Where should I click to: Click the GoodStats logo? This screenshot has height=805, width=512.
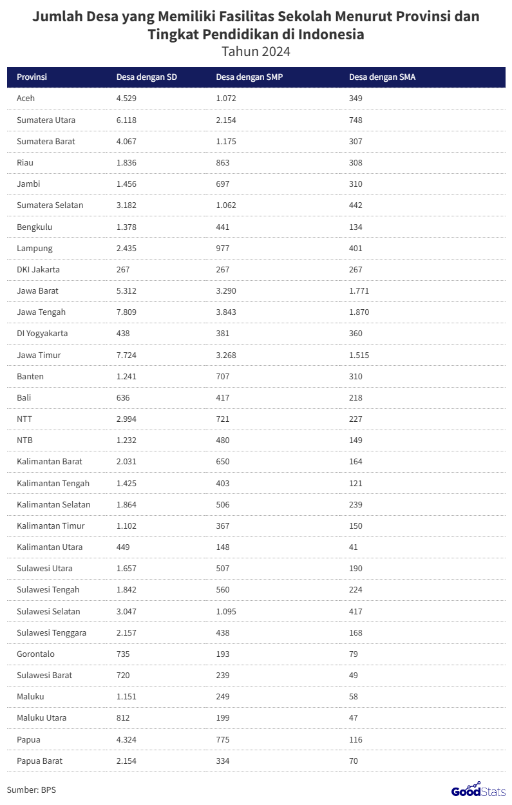[x=474, y=790]
